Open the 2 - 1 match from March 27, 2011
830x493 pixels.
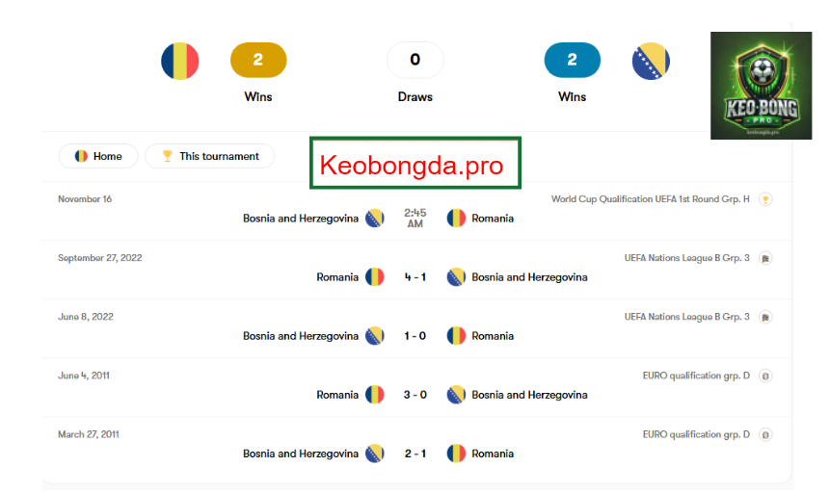coord(415,454)
